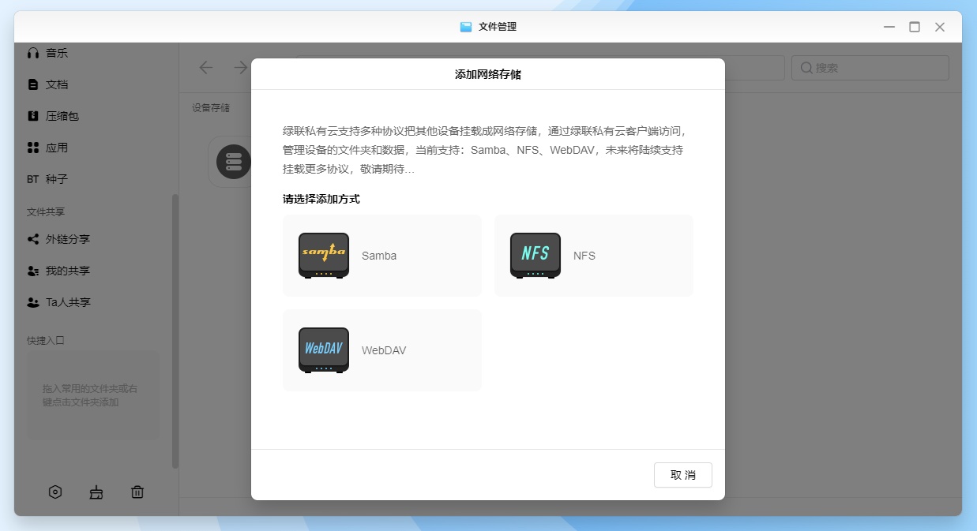This screenshot has width=977, height=531.
Task: Open the BT seeds sidebar item
Action: point(57,179)
